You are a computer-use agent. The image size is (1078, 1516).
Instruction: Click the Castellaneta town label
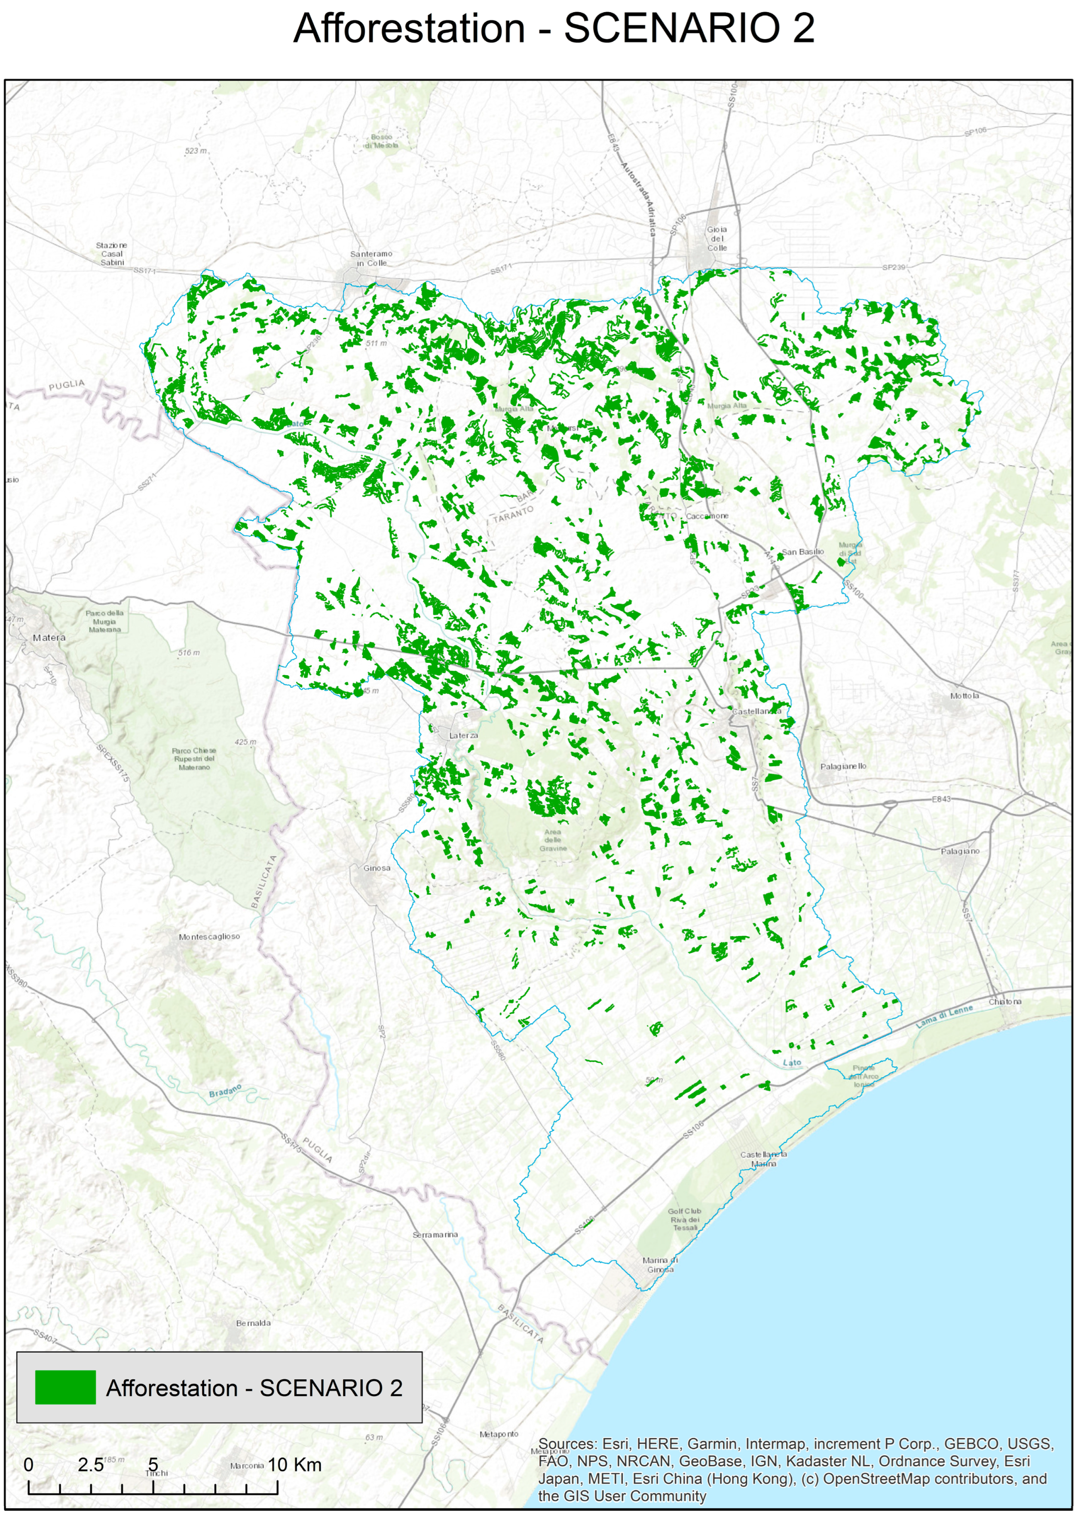tap(756, 711)
